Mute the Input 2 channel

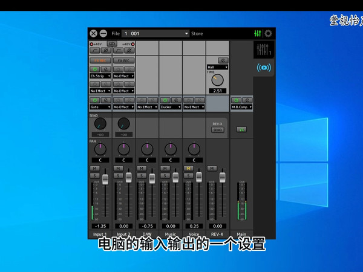(119, 168)
